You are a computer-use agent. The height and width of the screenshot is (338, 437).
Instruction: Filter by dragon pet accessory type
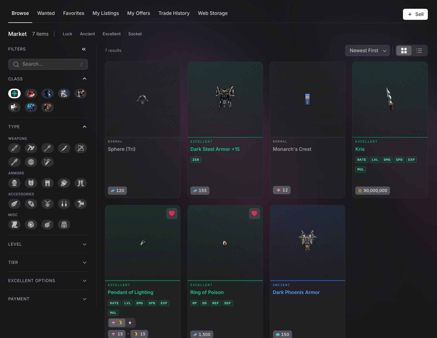(81, 204)
